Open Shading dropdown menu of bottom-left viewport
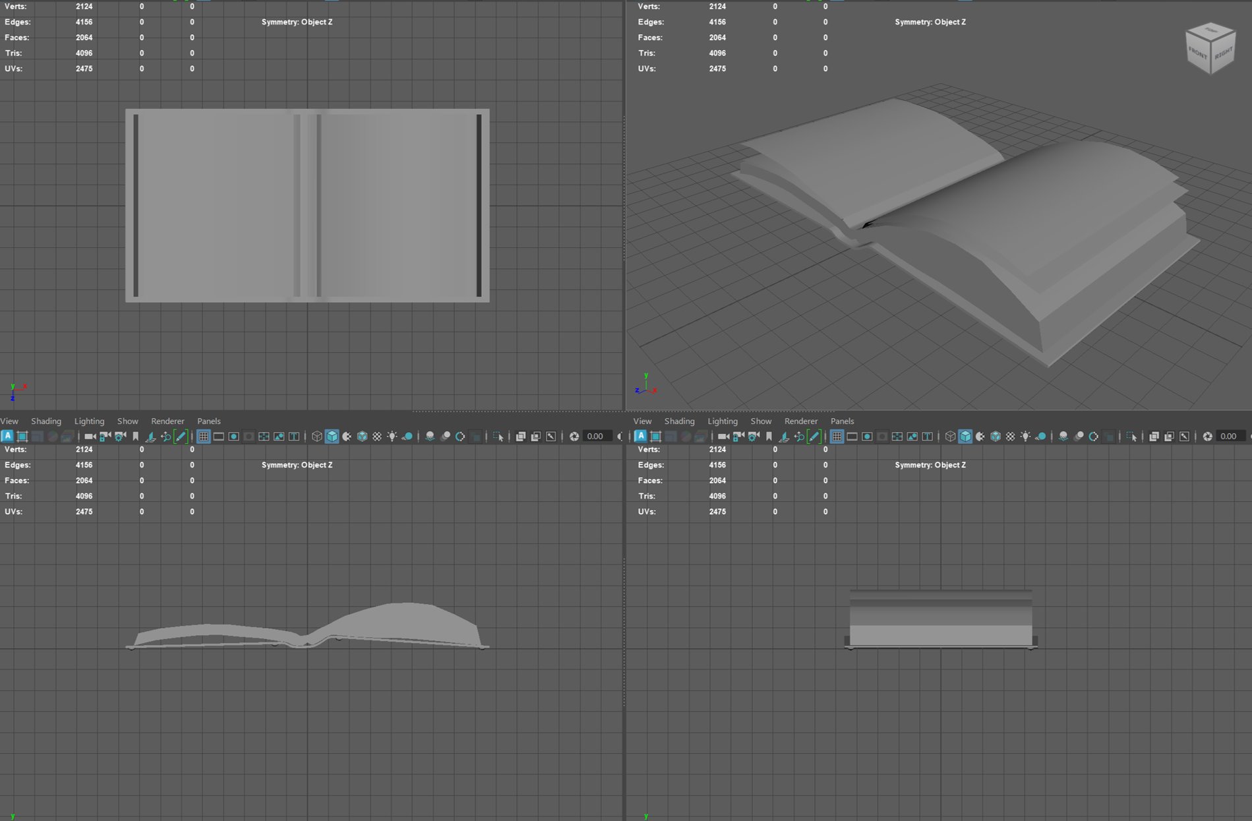 click(x=46, y=421)
